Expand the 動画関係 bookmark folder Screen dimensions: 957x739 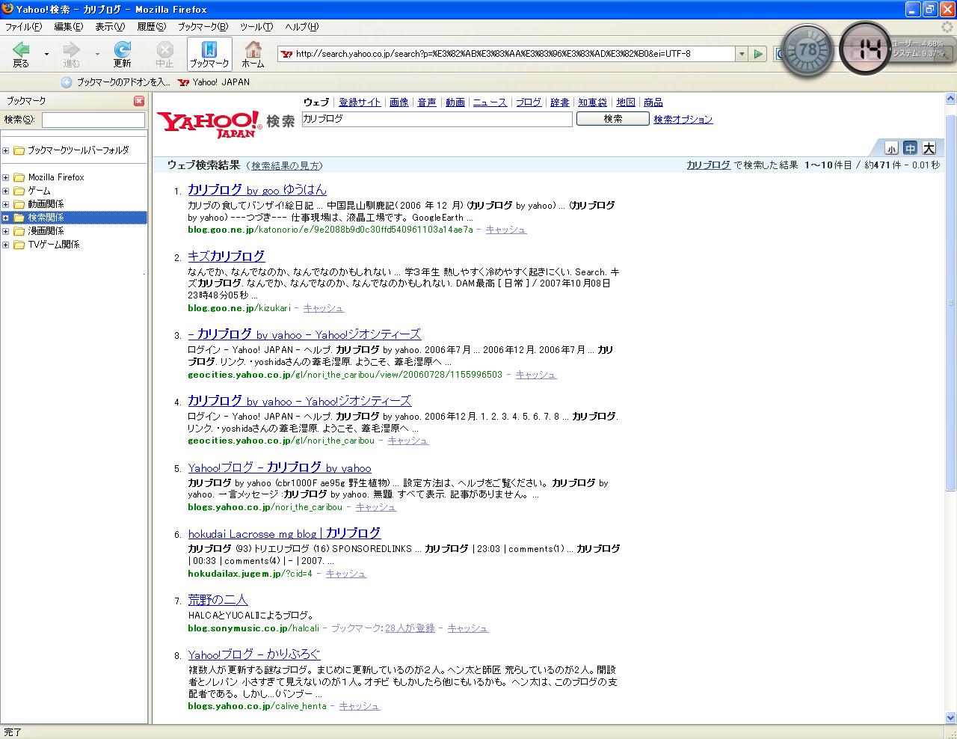click(x=6, y=204)
